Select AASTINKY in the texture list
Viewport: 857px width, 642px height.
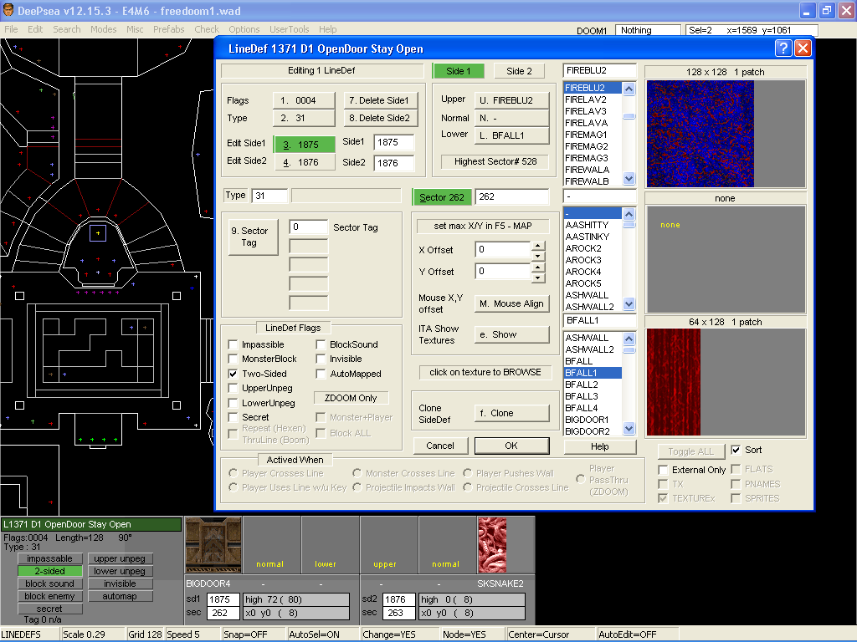click(593, 237)
